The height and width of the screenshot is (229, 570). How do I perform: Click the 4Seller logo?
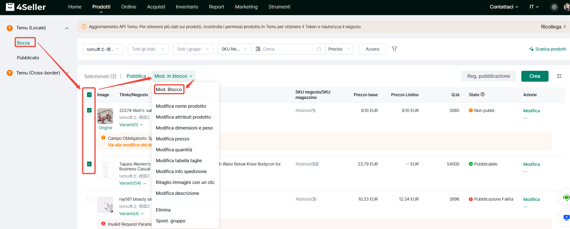tap(26, 7)
